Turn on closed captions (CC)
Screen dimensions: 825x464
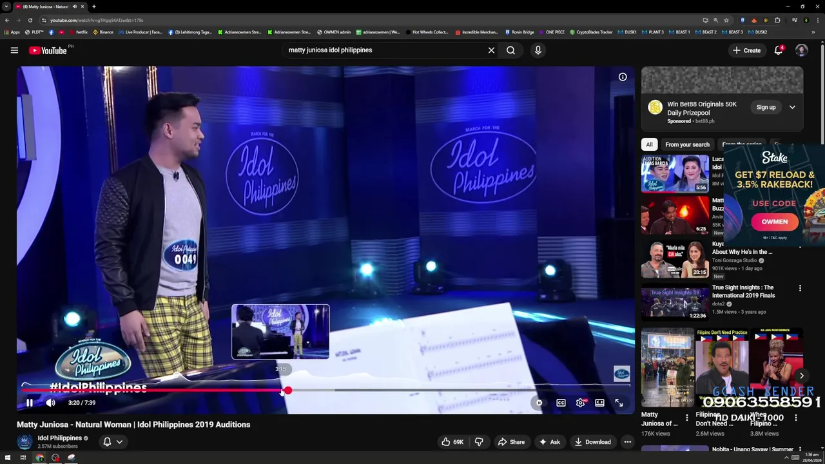[561, 403]
